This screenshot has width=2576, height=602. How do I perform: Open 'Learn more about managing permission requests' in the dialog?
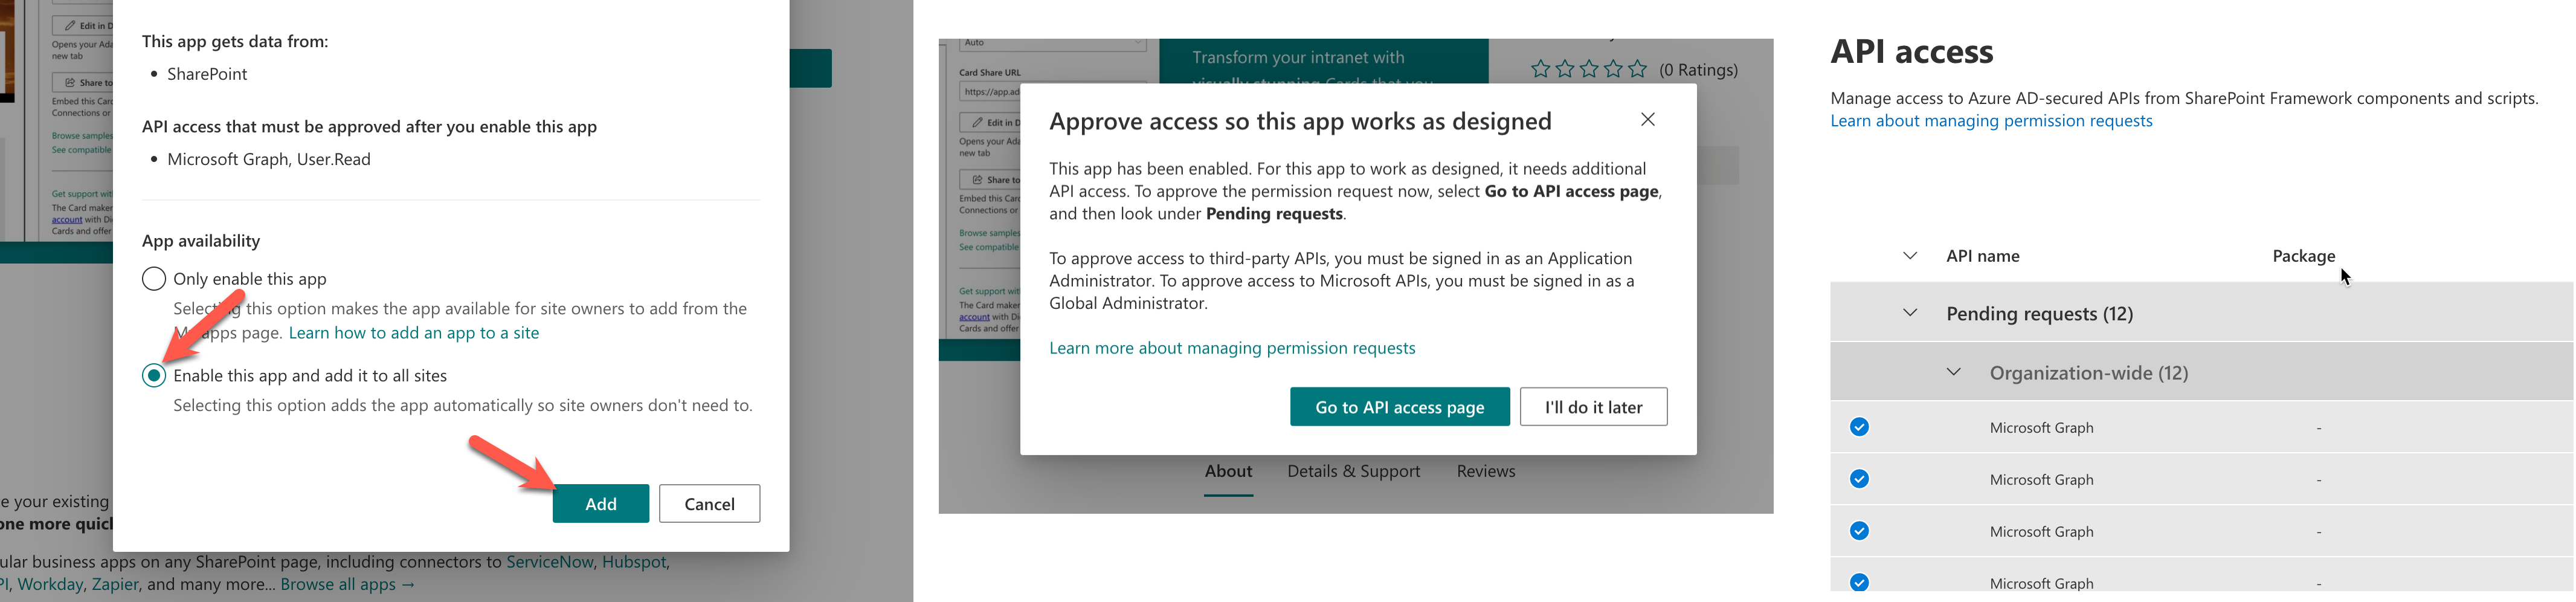[1232, 348]
